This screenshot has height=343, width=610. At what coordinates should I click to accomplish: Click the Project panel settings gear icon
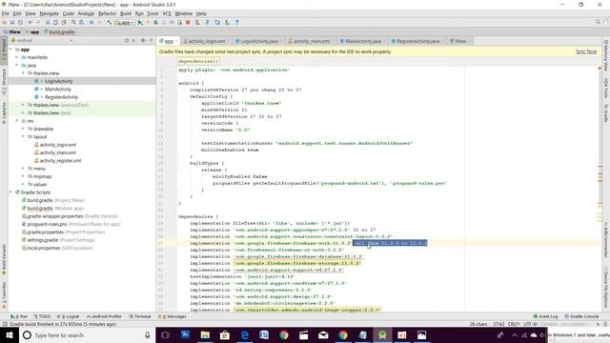point(143,40)
